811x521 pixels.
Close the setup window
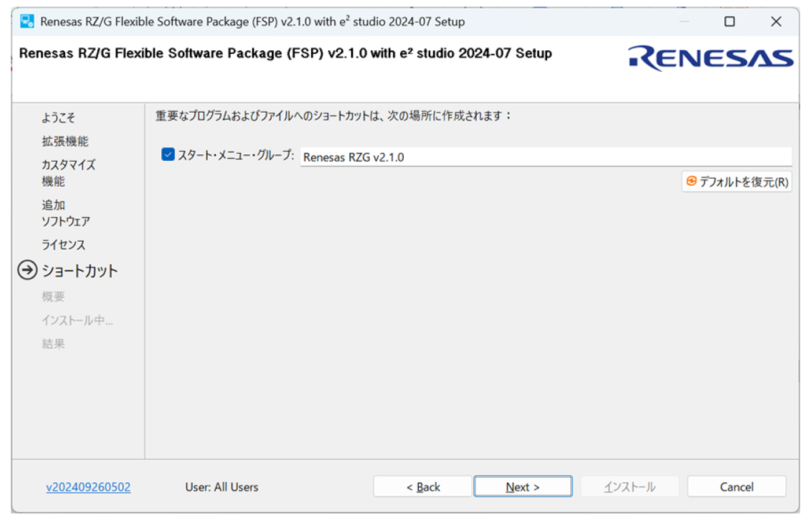[776, 21]
